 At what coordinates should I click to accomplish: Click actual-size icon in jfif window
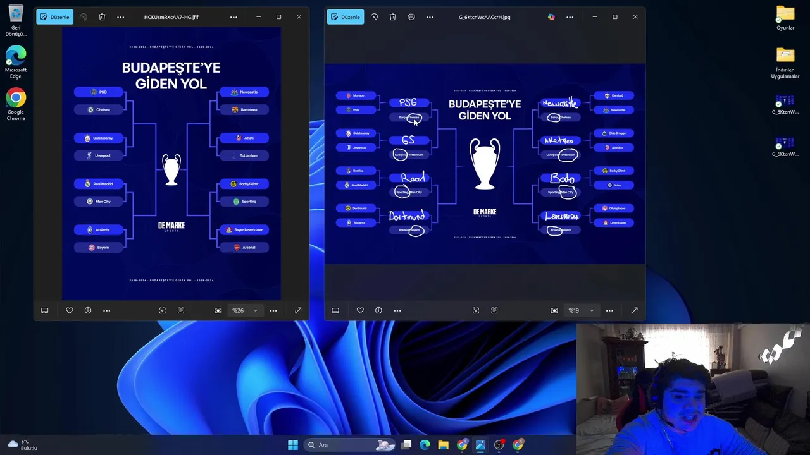point(181,310)
